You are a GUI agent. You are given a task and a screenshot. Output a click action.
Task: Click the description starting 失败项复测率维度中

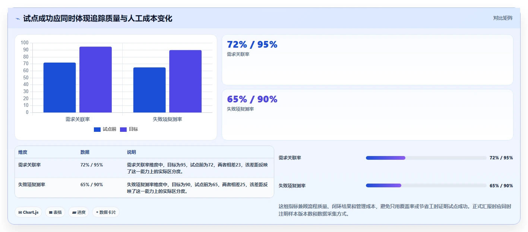coord(197,188)
